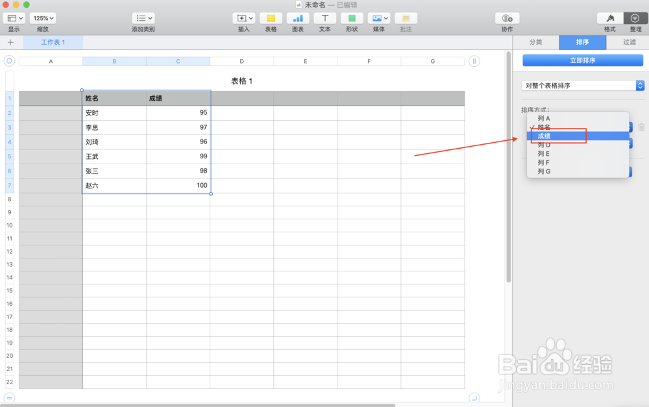
Task: Click the table resize corner handle at bottom-right
Action: [474, 398]
